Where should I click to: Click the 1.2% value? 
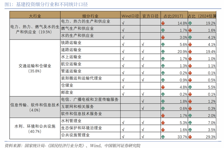(x=212, y=101)
